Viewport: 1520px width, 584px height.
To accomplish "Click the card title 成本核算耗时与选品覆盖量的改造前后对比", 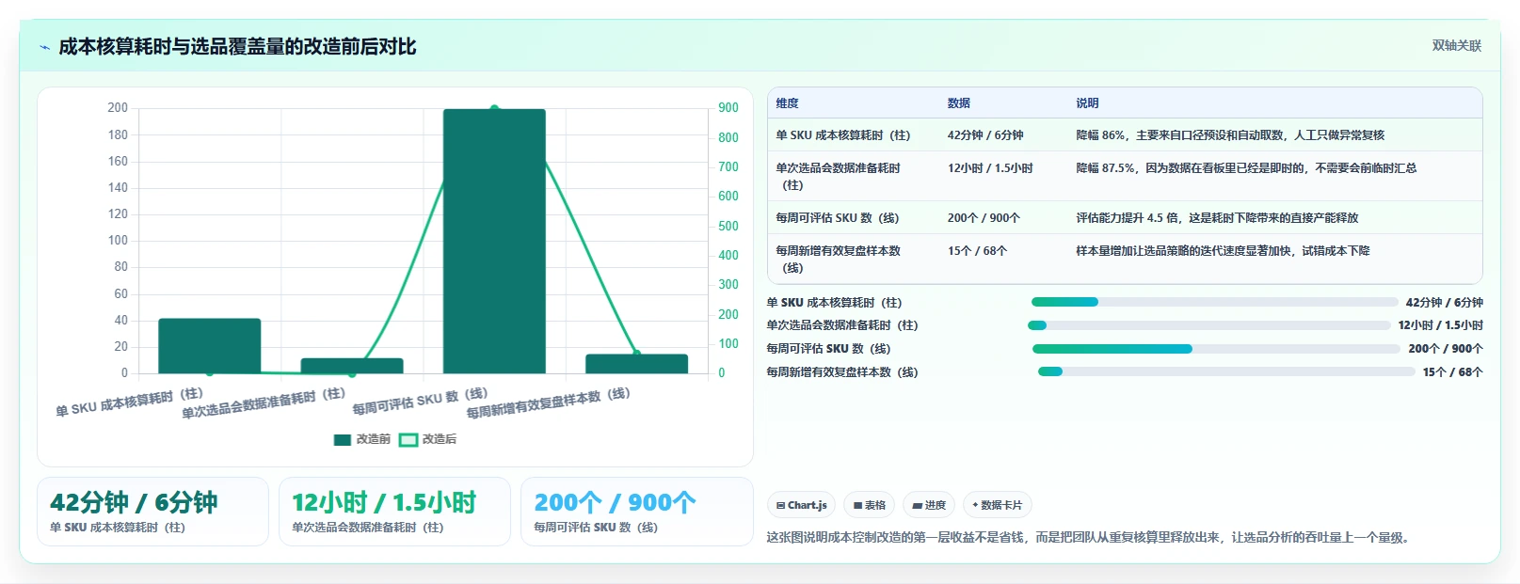I will pos(237,47).
